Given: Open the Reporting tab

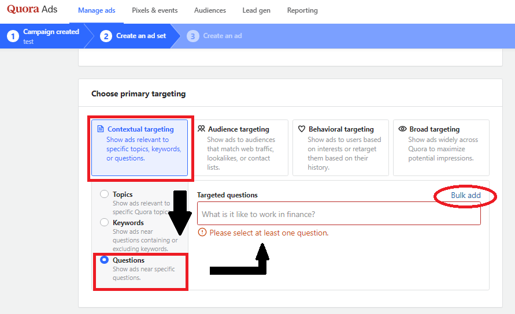Looking at the screenshot, I should (x=302, y=10).
